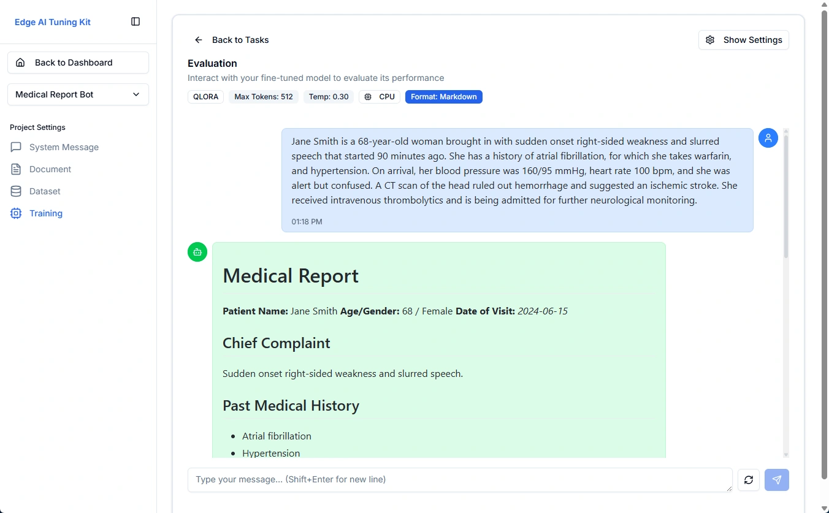Click the Document file icon

[x=16, y=169]
